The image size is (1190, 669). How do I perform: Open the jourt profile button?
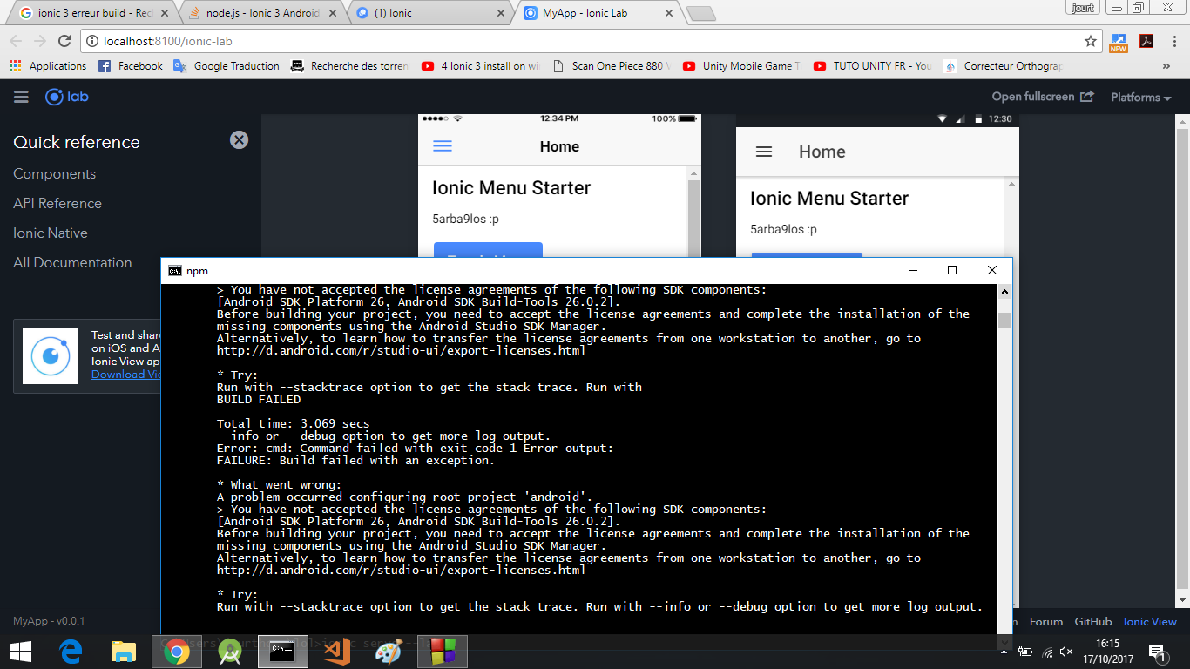point(1084,7)
